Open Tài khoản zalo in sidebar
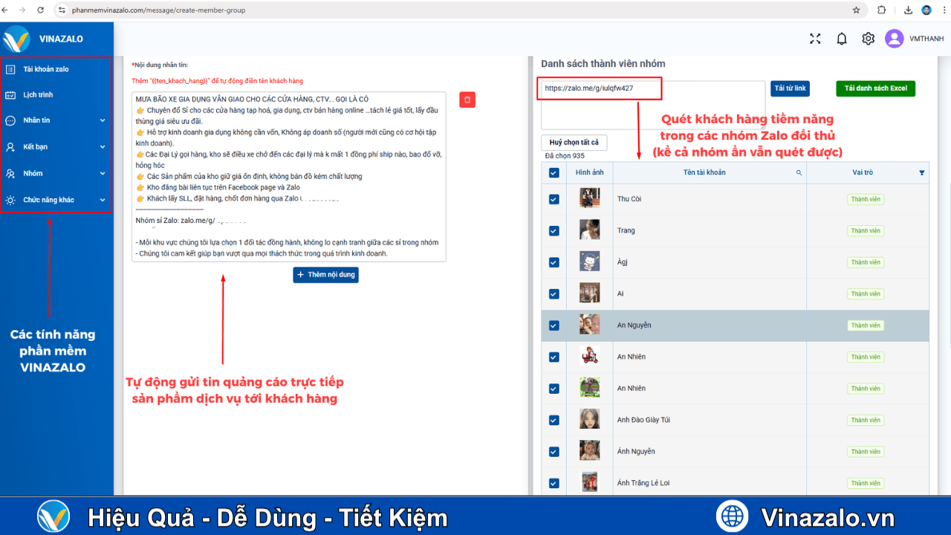The image size is (951, 535). tap(46, 69)
